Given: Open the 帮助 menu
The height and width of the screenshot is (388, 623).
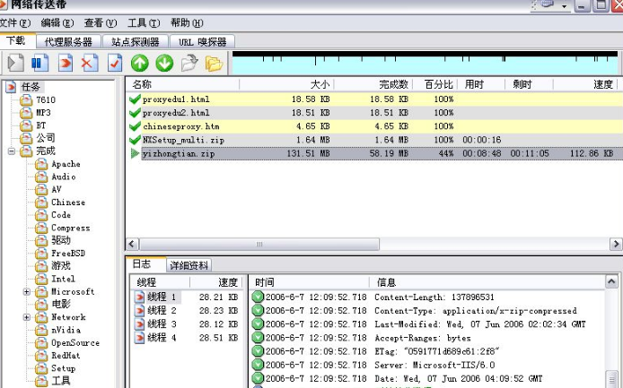Looking at the screenshot, I should [187, 23].
